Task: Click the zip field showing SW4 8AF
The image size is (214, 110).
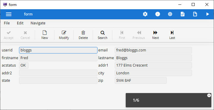Action: click(141, 81)
